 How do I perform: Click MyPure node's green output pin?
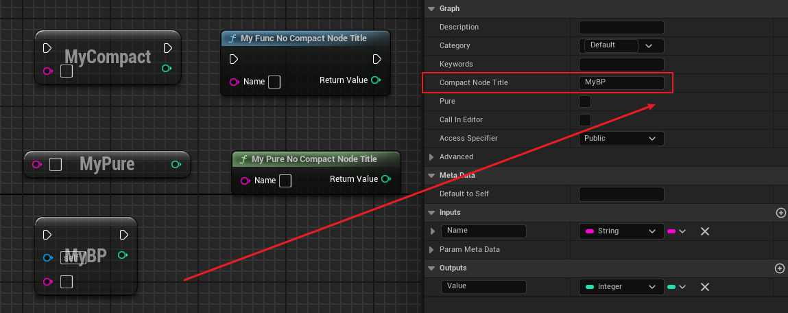click(176, 164)
